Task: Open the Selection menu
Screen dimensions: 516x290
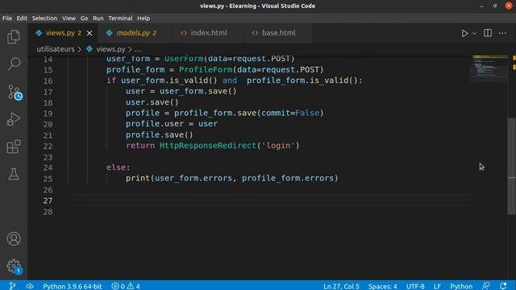Action: tap(44, 19)
